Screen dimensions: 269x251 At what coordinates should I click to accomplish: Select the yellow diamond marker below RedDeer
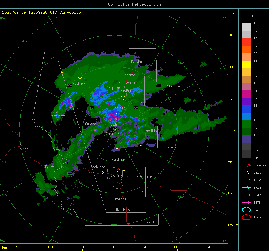(x=123, y=97)
